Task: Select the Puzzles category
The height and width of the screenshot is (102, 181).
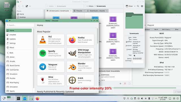Action: pyautogui.click(x=19, y=78)
